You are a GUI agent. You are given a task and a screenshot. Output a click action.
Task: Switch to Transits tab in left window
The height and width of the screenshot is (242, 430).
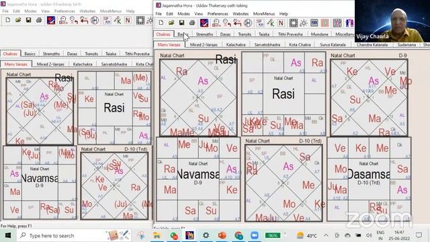[91, 54]
